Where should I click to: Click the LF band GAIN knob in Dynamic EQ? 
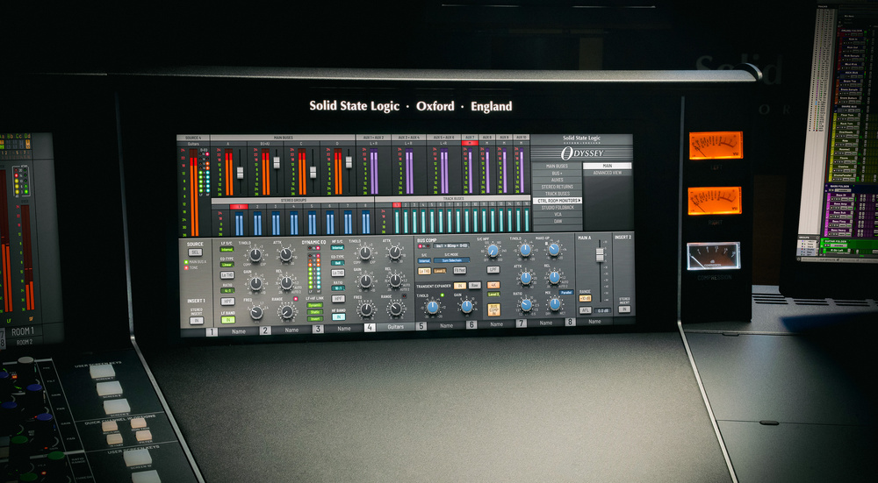[x=255, y=283]
